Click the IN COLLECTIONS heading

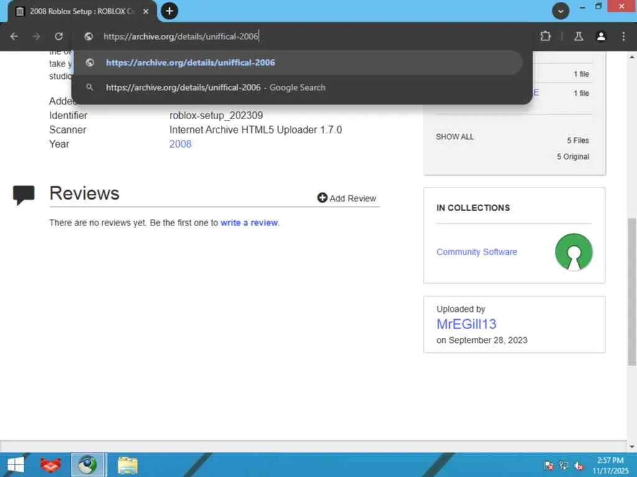(x=473, y=207)
